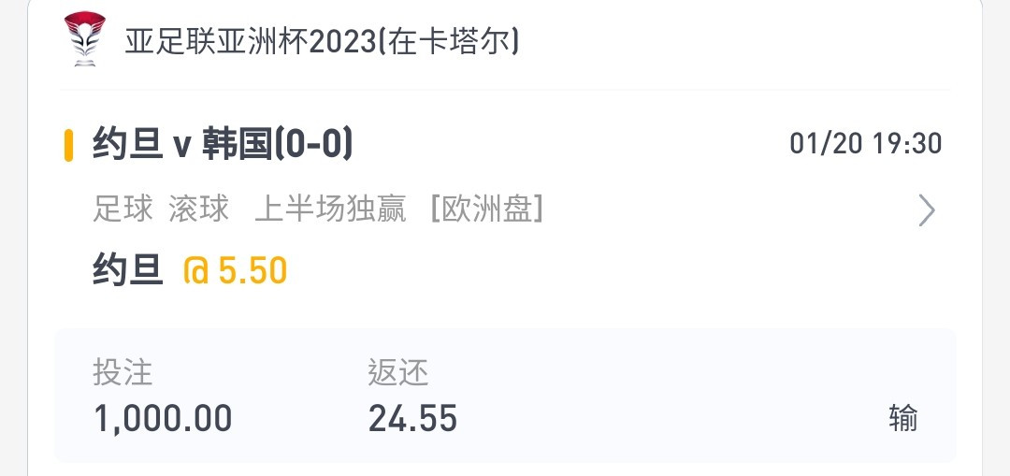Select the 滚球 in-play label
1010x476 pixels.
[x=198, y=209]
